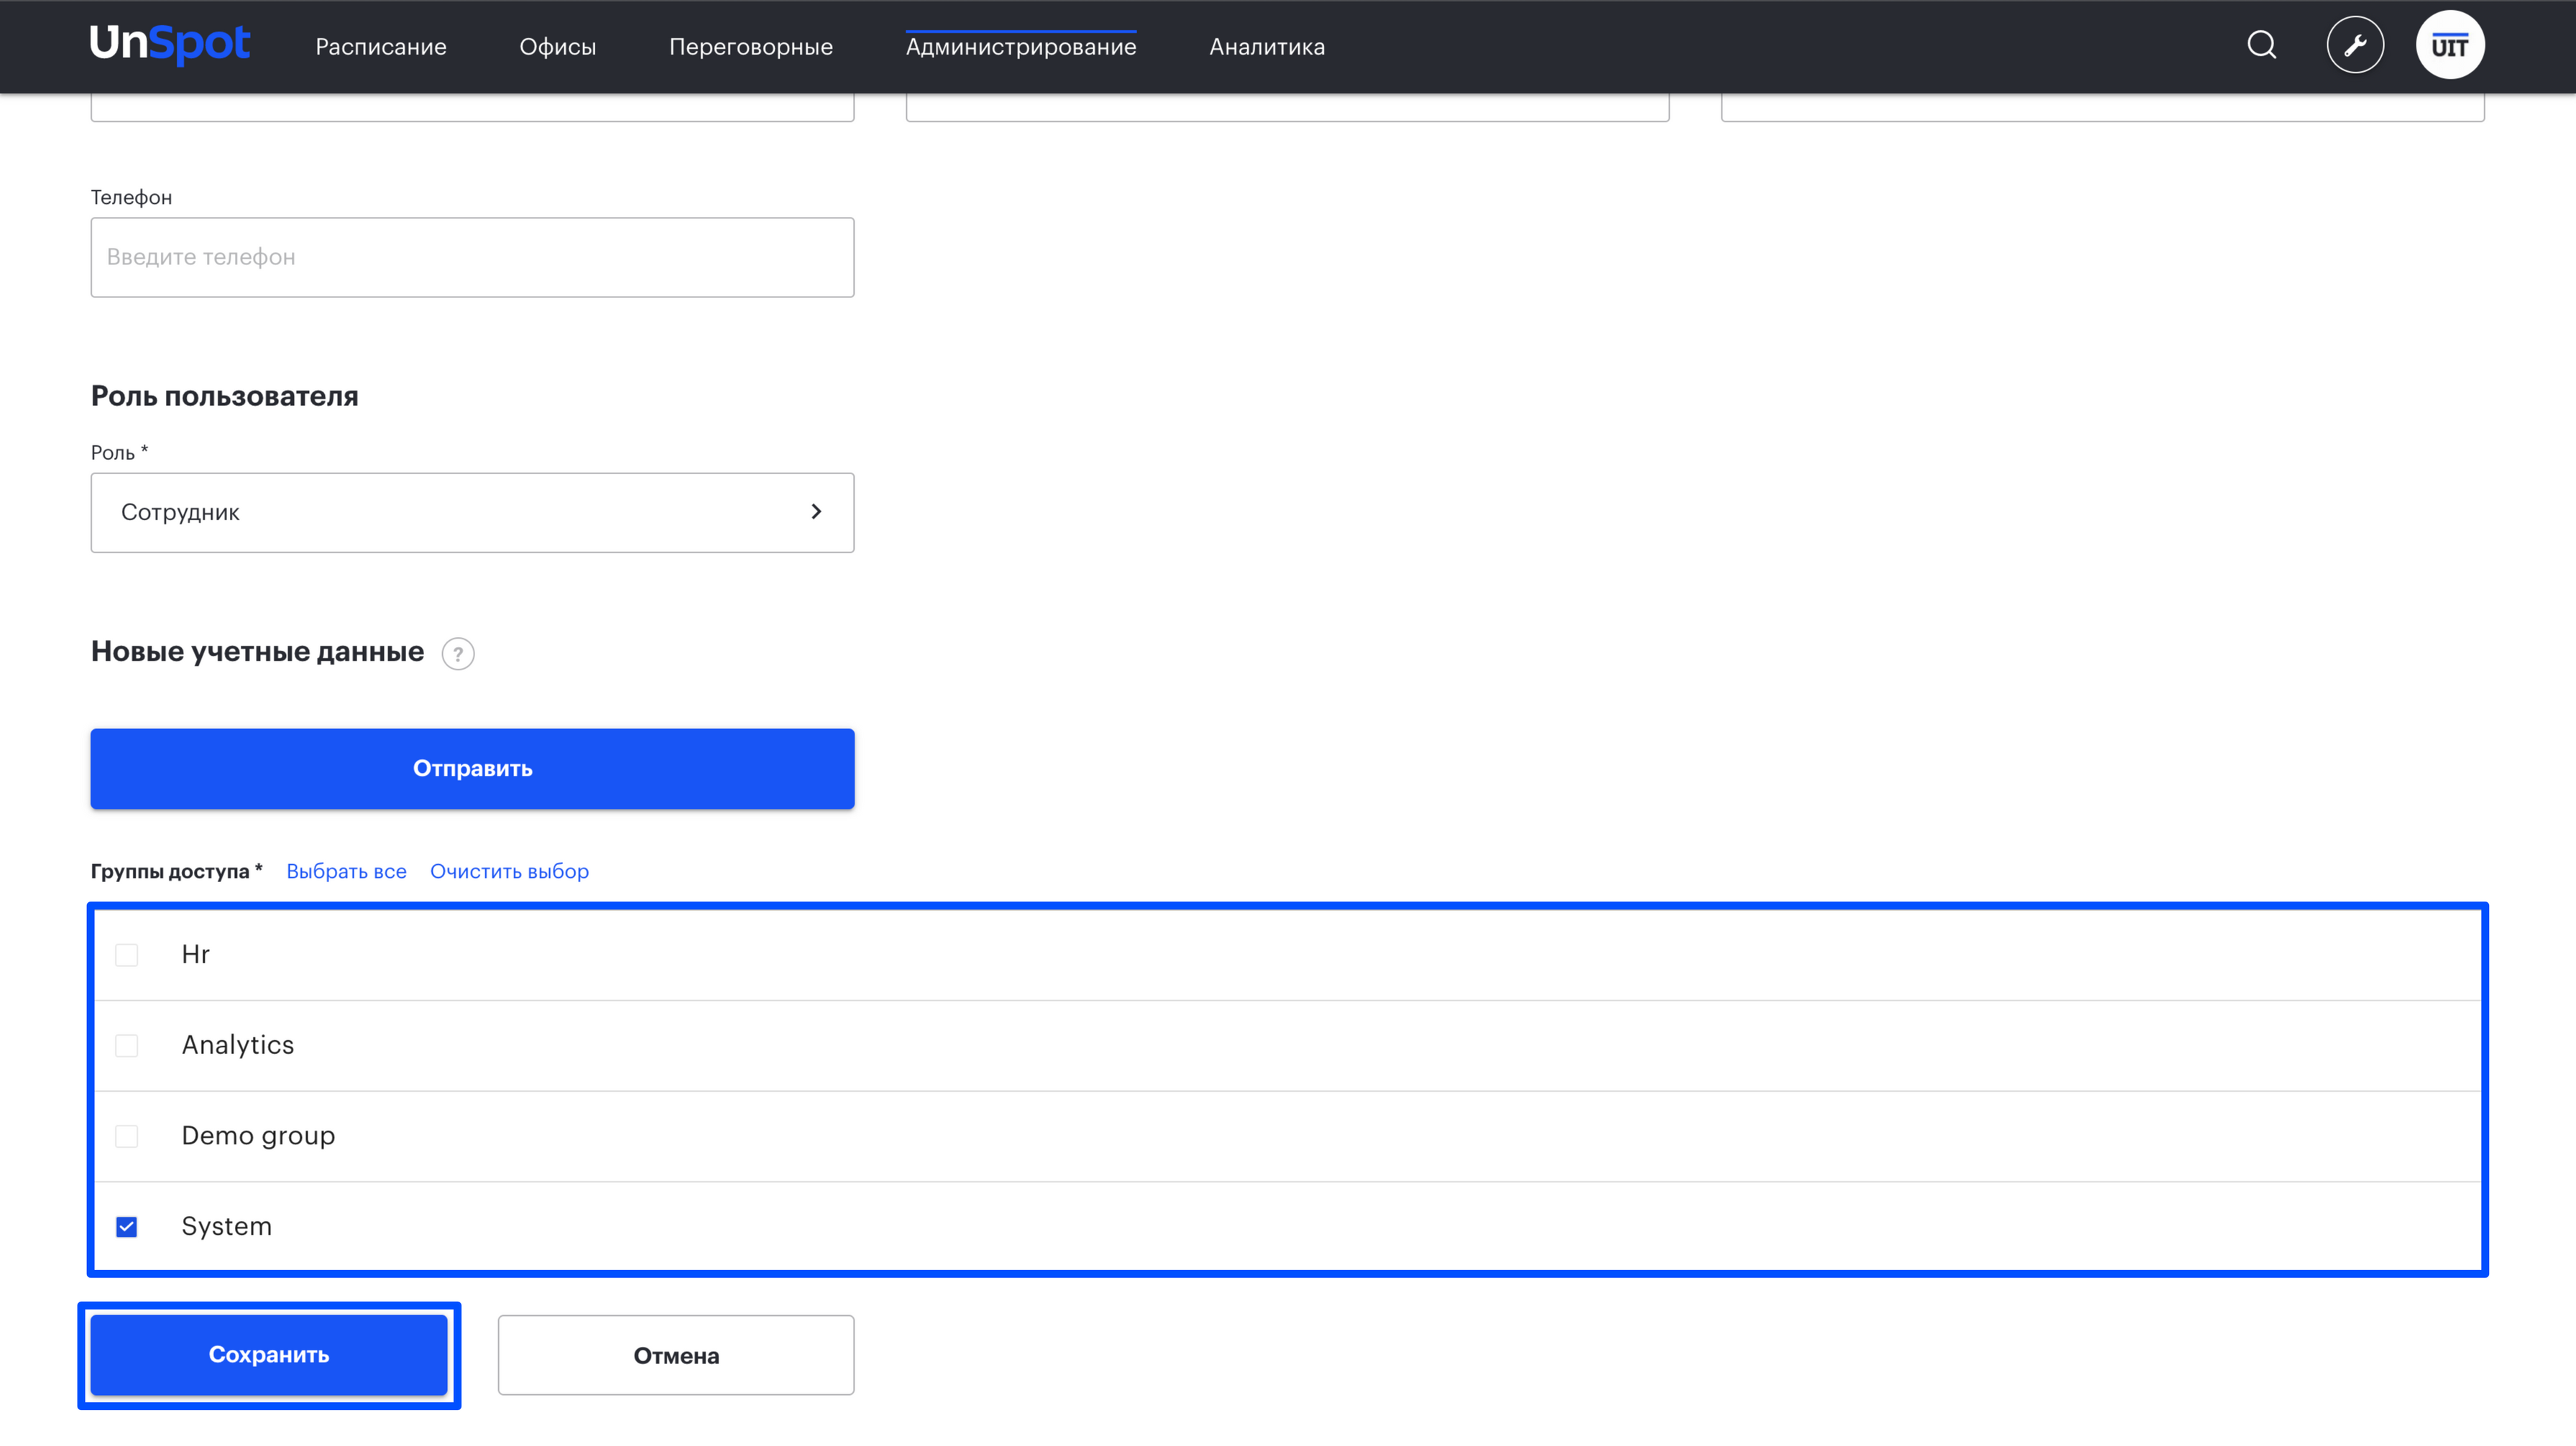2576x1446 pixels.
Task: Click the UnSpot logo
Action: coord(170,45)
